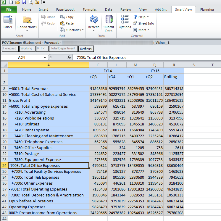The width and height of the screenshot is (221, 221).
Task: Click the Submit Data icon
Action: click(109, 20)
